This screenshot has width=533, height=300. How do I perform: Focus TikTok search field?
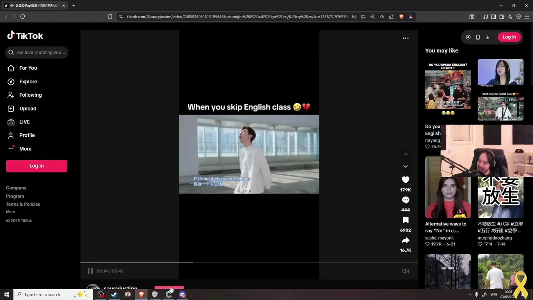click(37, 52)
